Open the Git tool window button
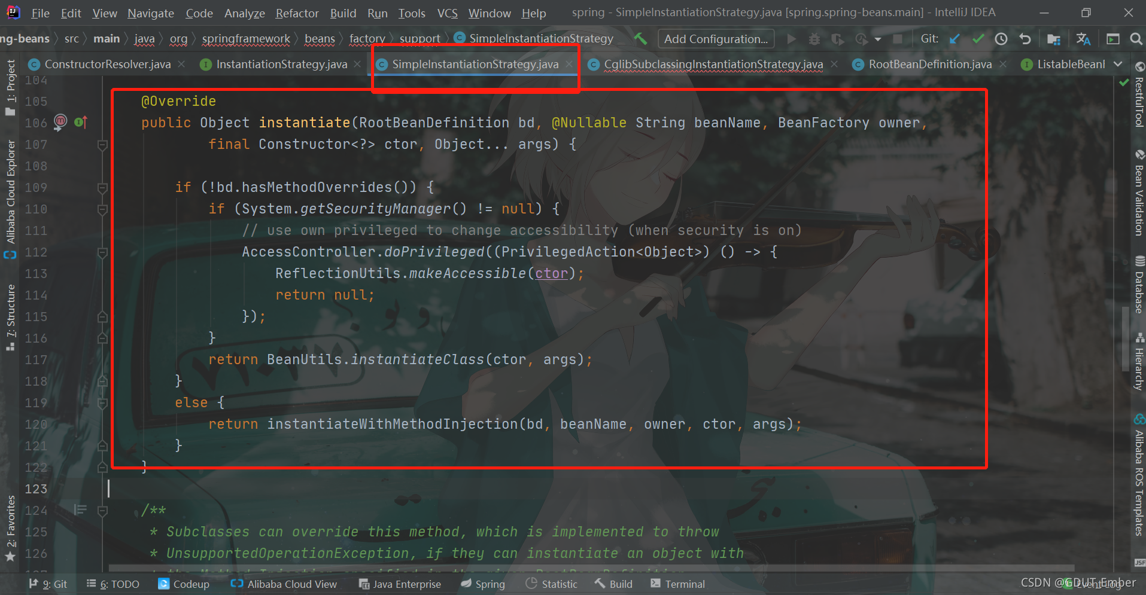Image resolution: width=1146 pixels, height=595 pixels. [48, 584]
